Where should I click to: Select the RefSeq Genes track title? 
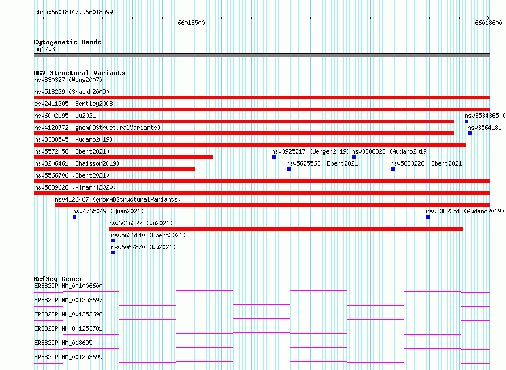pos(57,279)
